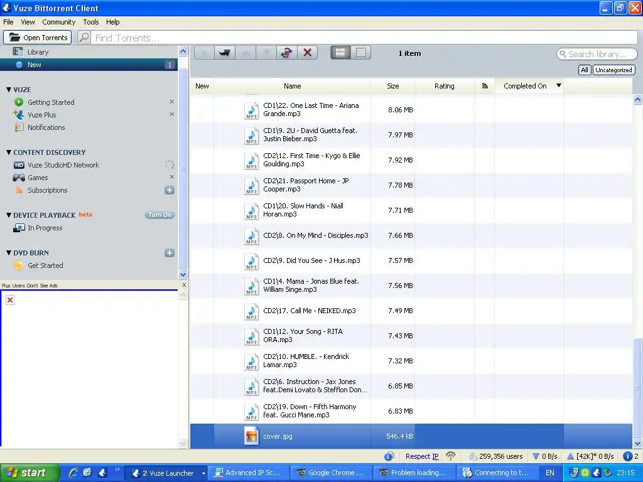Image resolution: width=643 pixels, height=482 pixels.
Task: Open the Vuze Plus sidebar entry
Action: 41,115
